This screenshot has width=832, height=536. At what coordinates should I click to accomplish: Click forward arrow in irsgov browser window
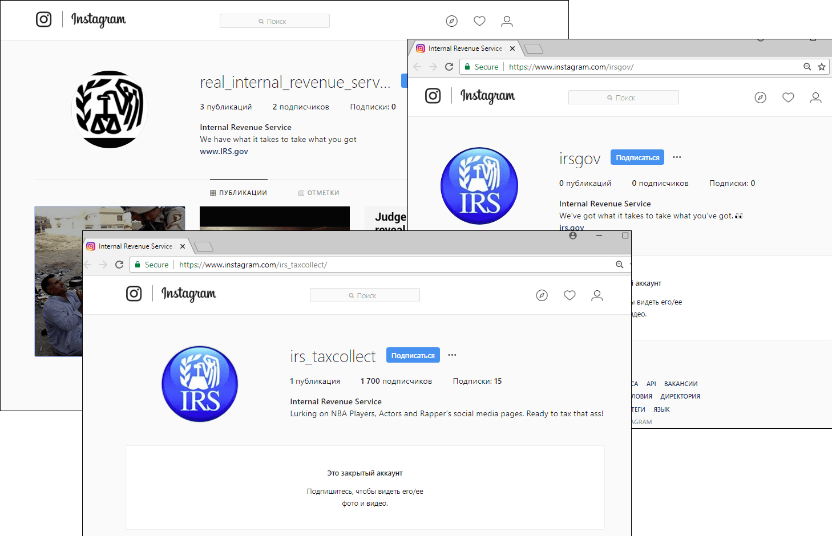tap(433, 67)
